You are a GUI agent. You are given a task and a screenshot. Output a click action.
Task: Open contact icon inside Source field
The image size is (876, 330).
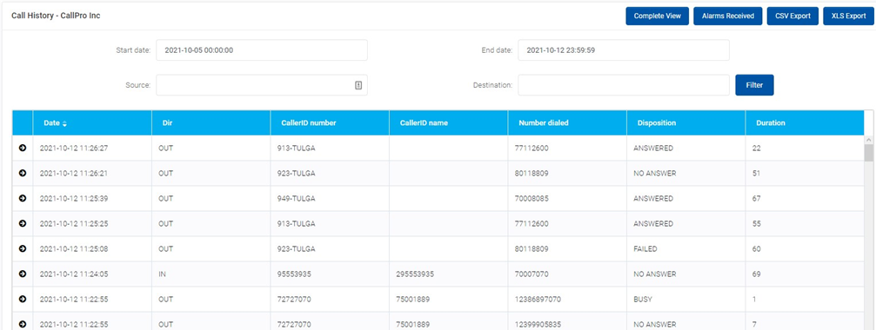(358, 85)
